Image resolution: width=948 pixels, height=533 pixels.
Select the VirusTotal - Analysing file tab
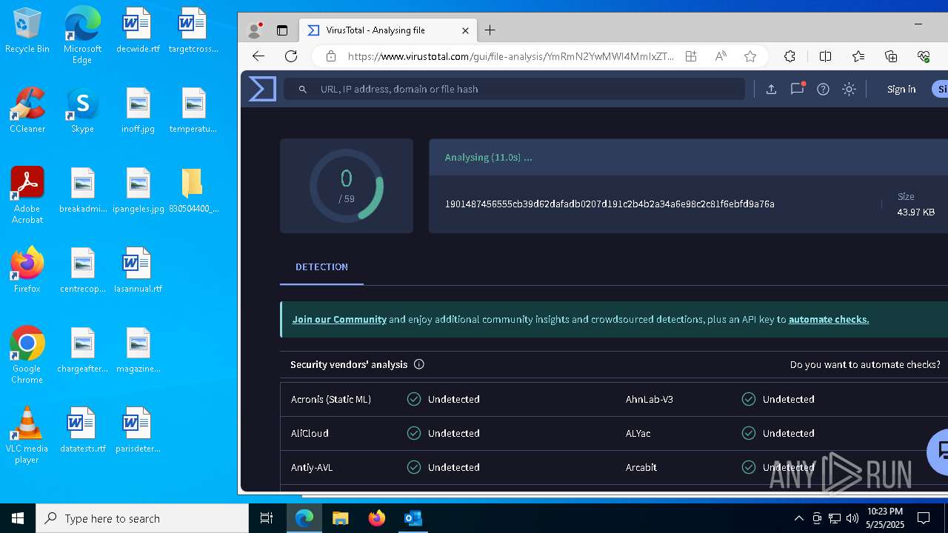[x=388, y=30]
